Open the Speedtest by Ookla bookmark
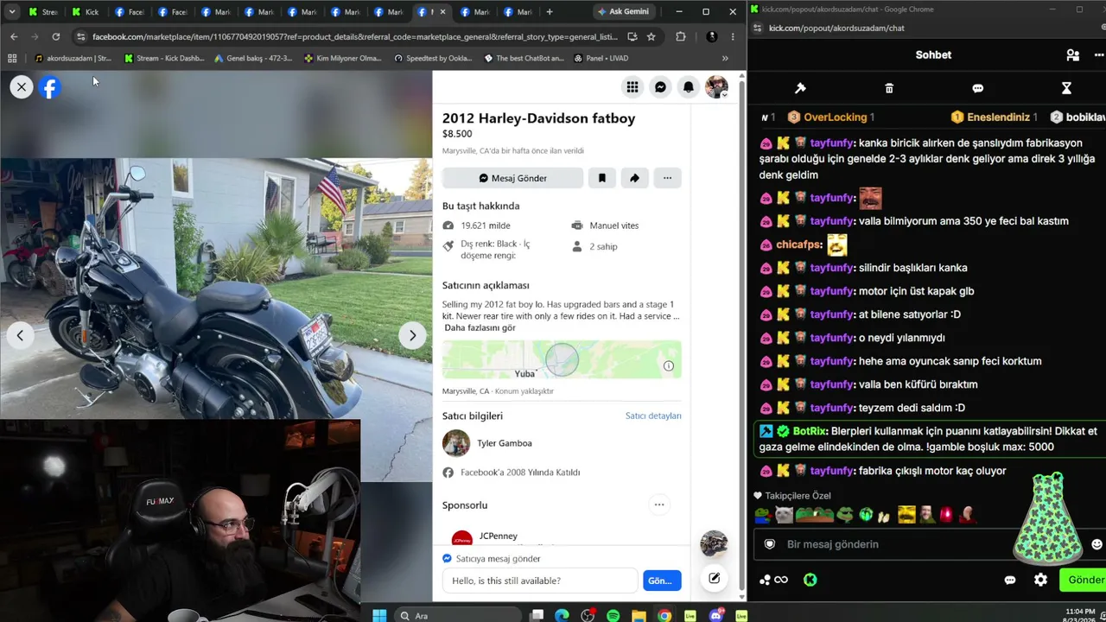Image resolution: width=1106 pixels, height=622 pixels. [x=433, y=59]
